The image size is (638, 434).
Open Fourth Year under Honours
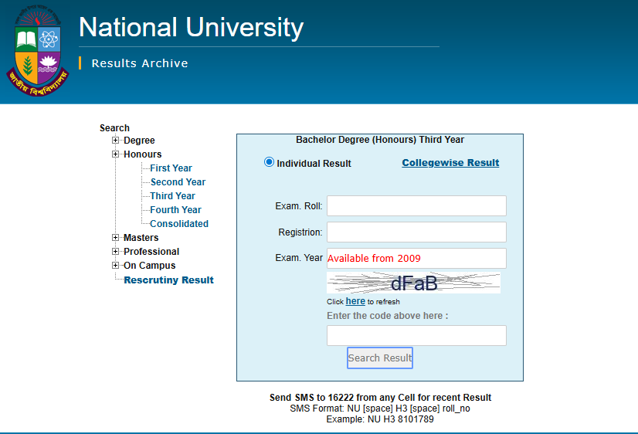175,210
